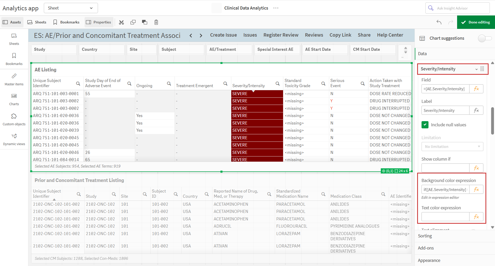The image size is (495, 266).
Task: Collapse the Data section
Action: point(455,54)
